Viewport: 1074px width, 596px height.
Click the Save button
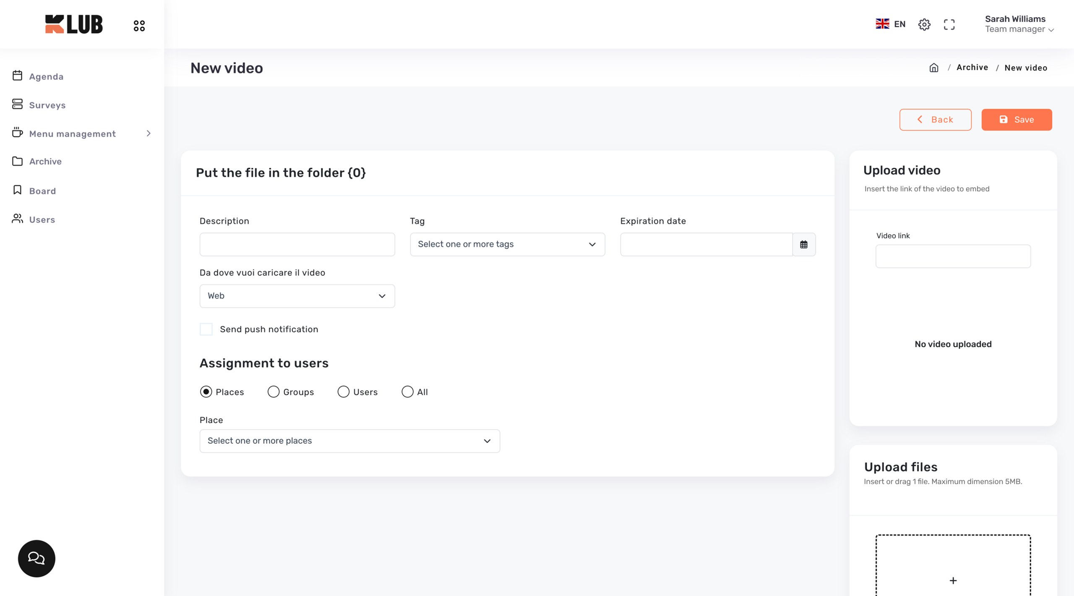point(1016,120)
